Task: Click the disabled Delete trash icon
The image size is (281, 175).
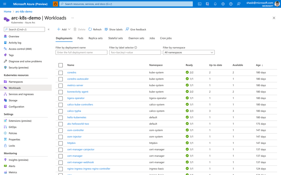Action: coord(75,29)
